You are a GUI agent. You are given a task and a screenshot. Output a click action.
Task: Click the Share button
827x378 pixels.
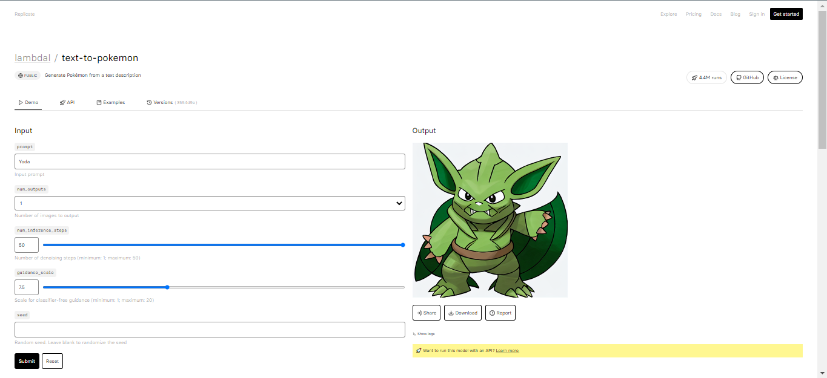(427, 313)
